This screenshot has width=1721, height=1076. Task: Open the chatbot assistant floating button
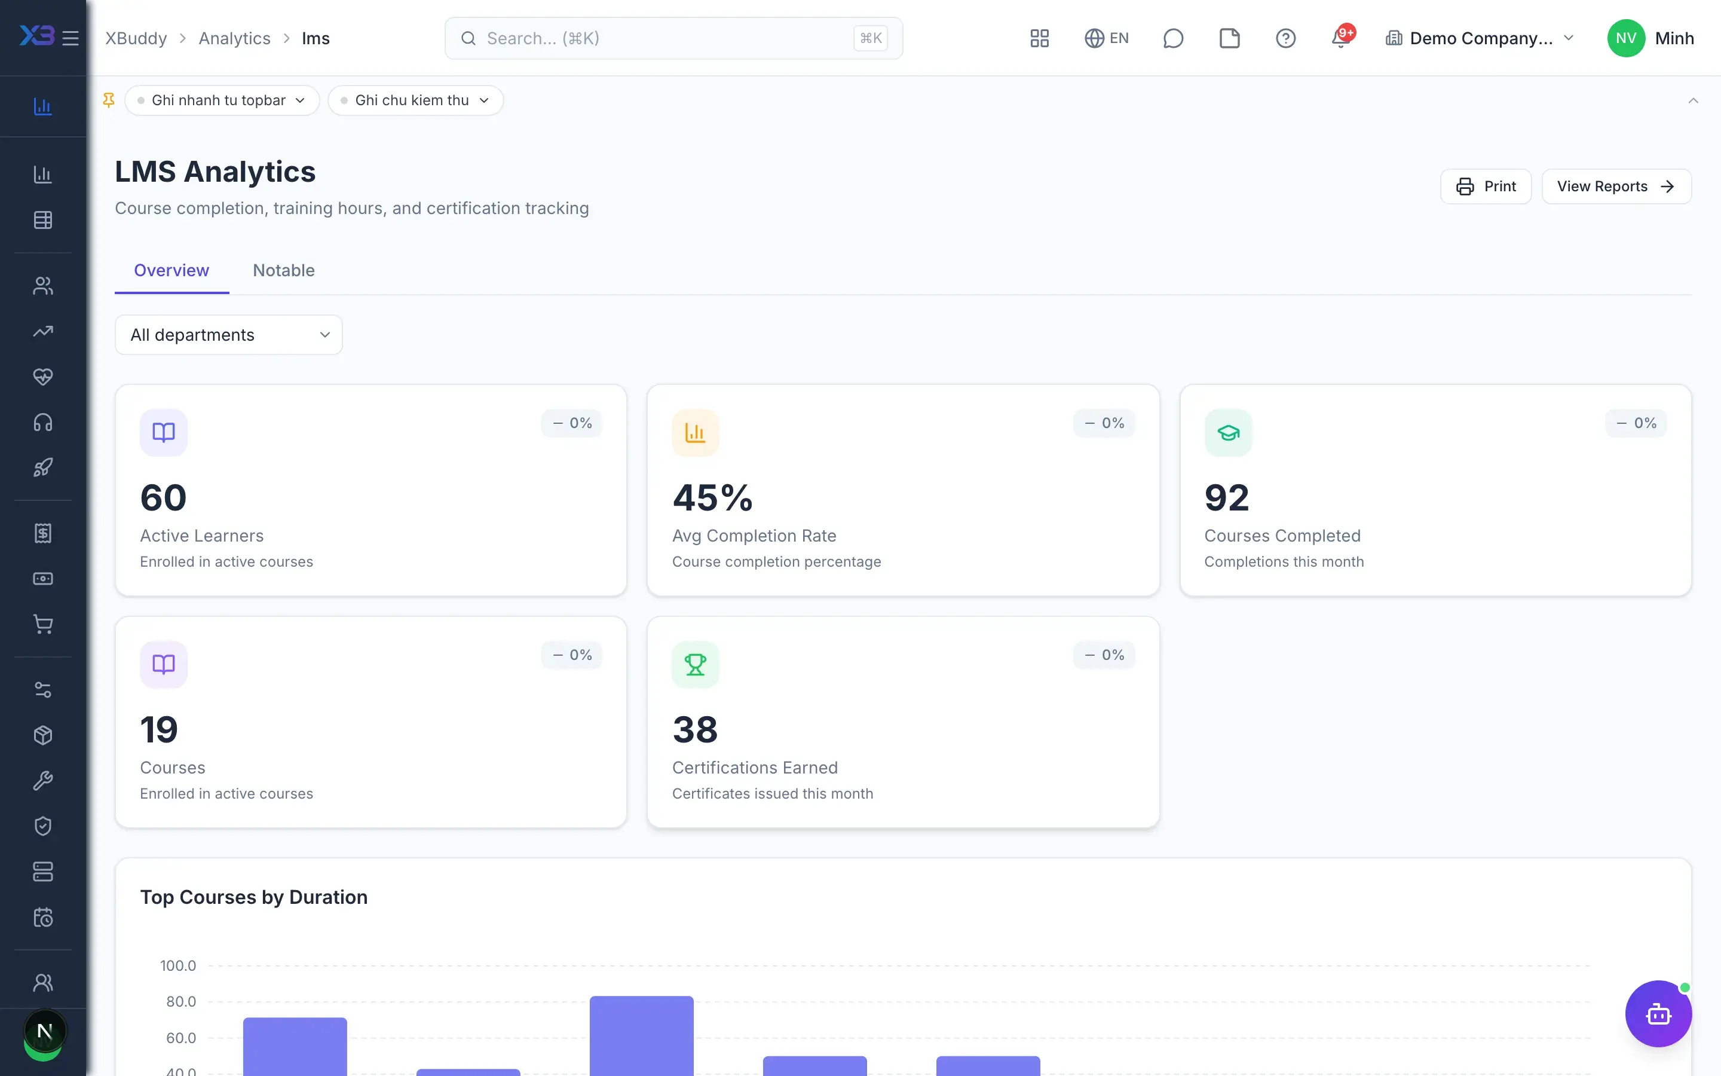point(1658,1013)
